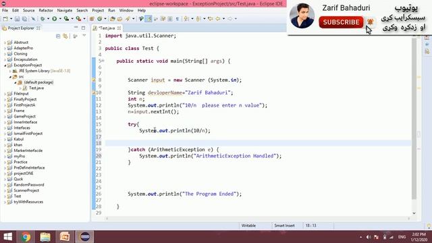Open the Run configurations dropdown arrow

(x=60, y=19)
